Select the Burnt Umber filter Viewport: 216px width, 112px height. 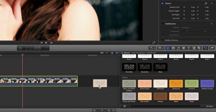coord(145,84)
